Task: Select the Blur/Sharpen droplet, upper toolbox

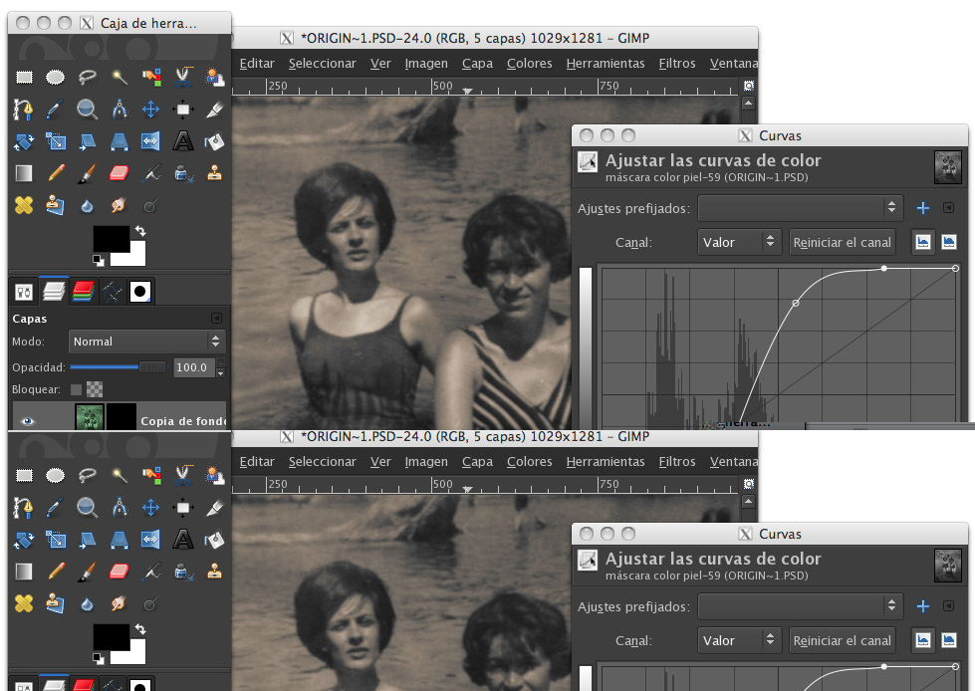Action: point(87,205)
